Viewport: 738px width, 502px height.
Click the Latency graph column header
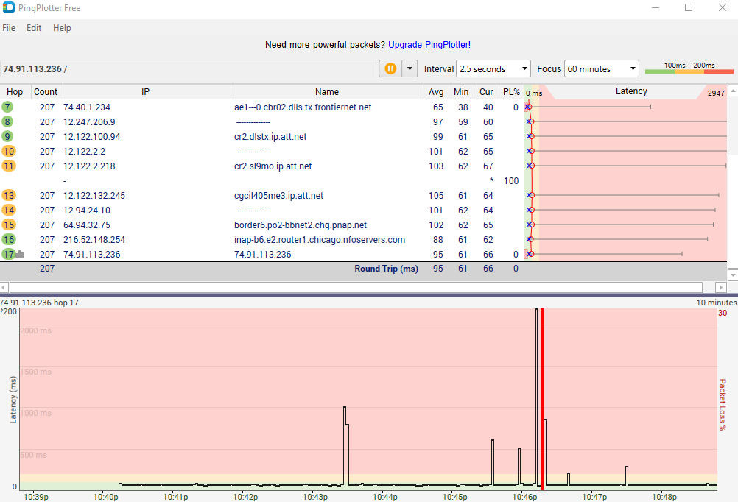click(x=631, y=91)
